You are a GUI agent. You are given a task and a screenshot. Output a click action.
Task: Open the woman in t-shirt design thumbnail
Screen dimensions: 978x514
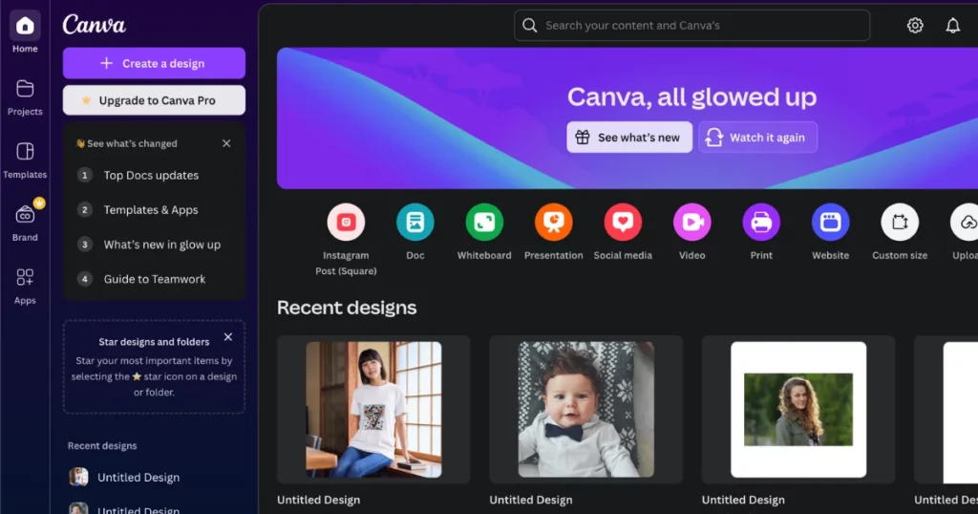[373, 410]
